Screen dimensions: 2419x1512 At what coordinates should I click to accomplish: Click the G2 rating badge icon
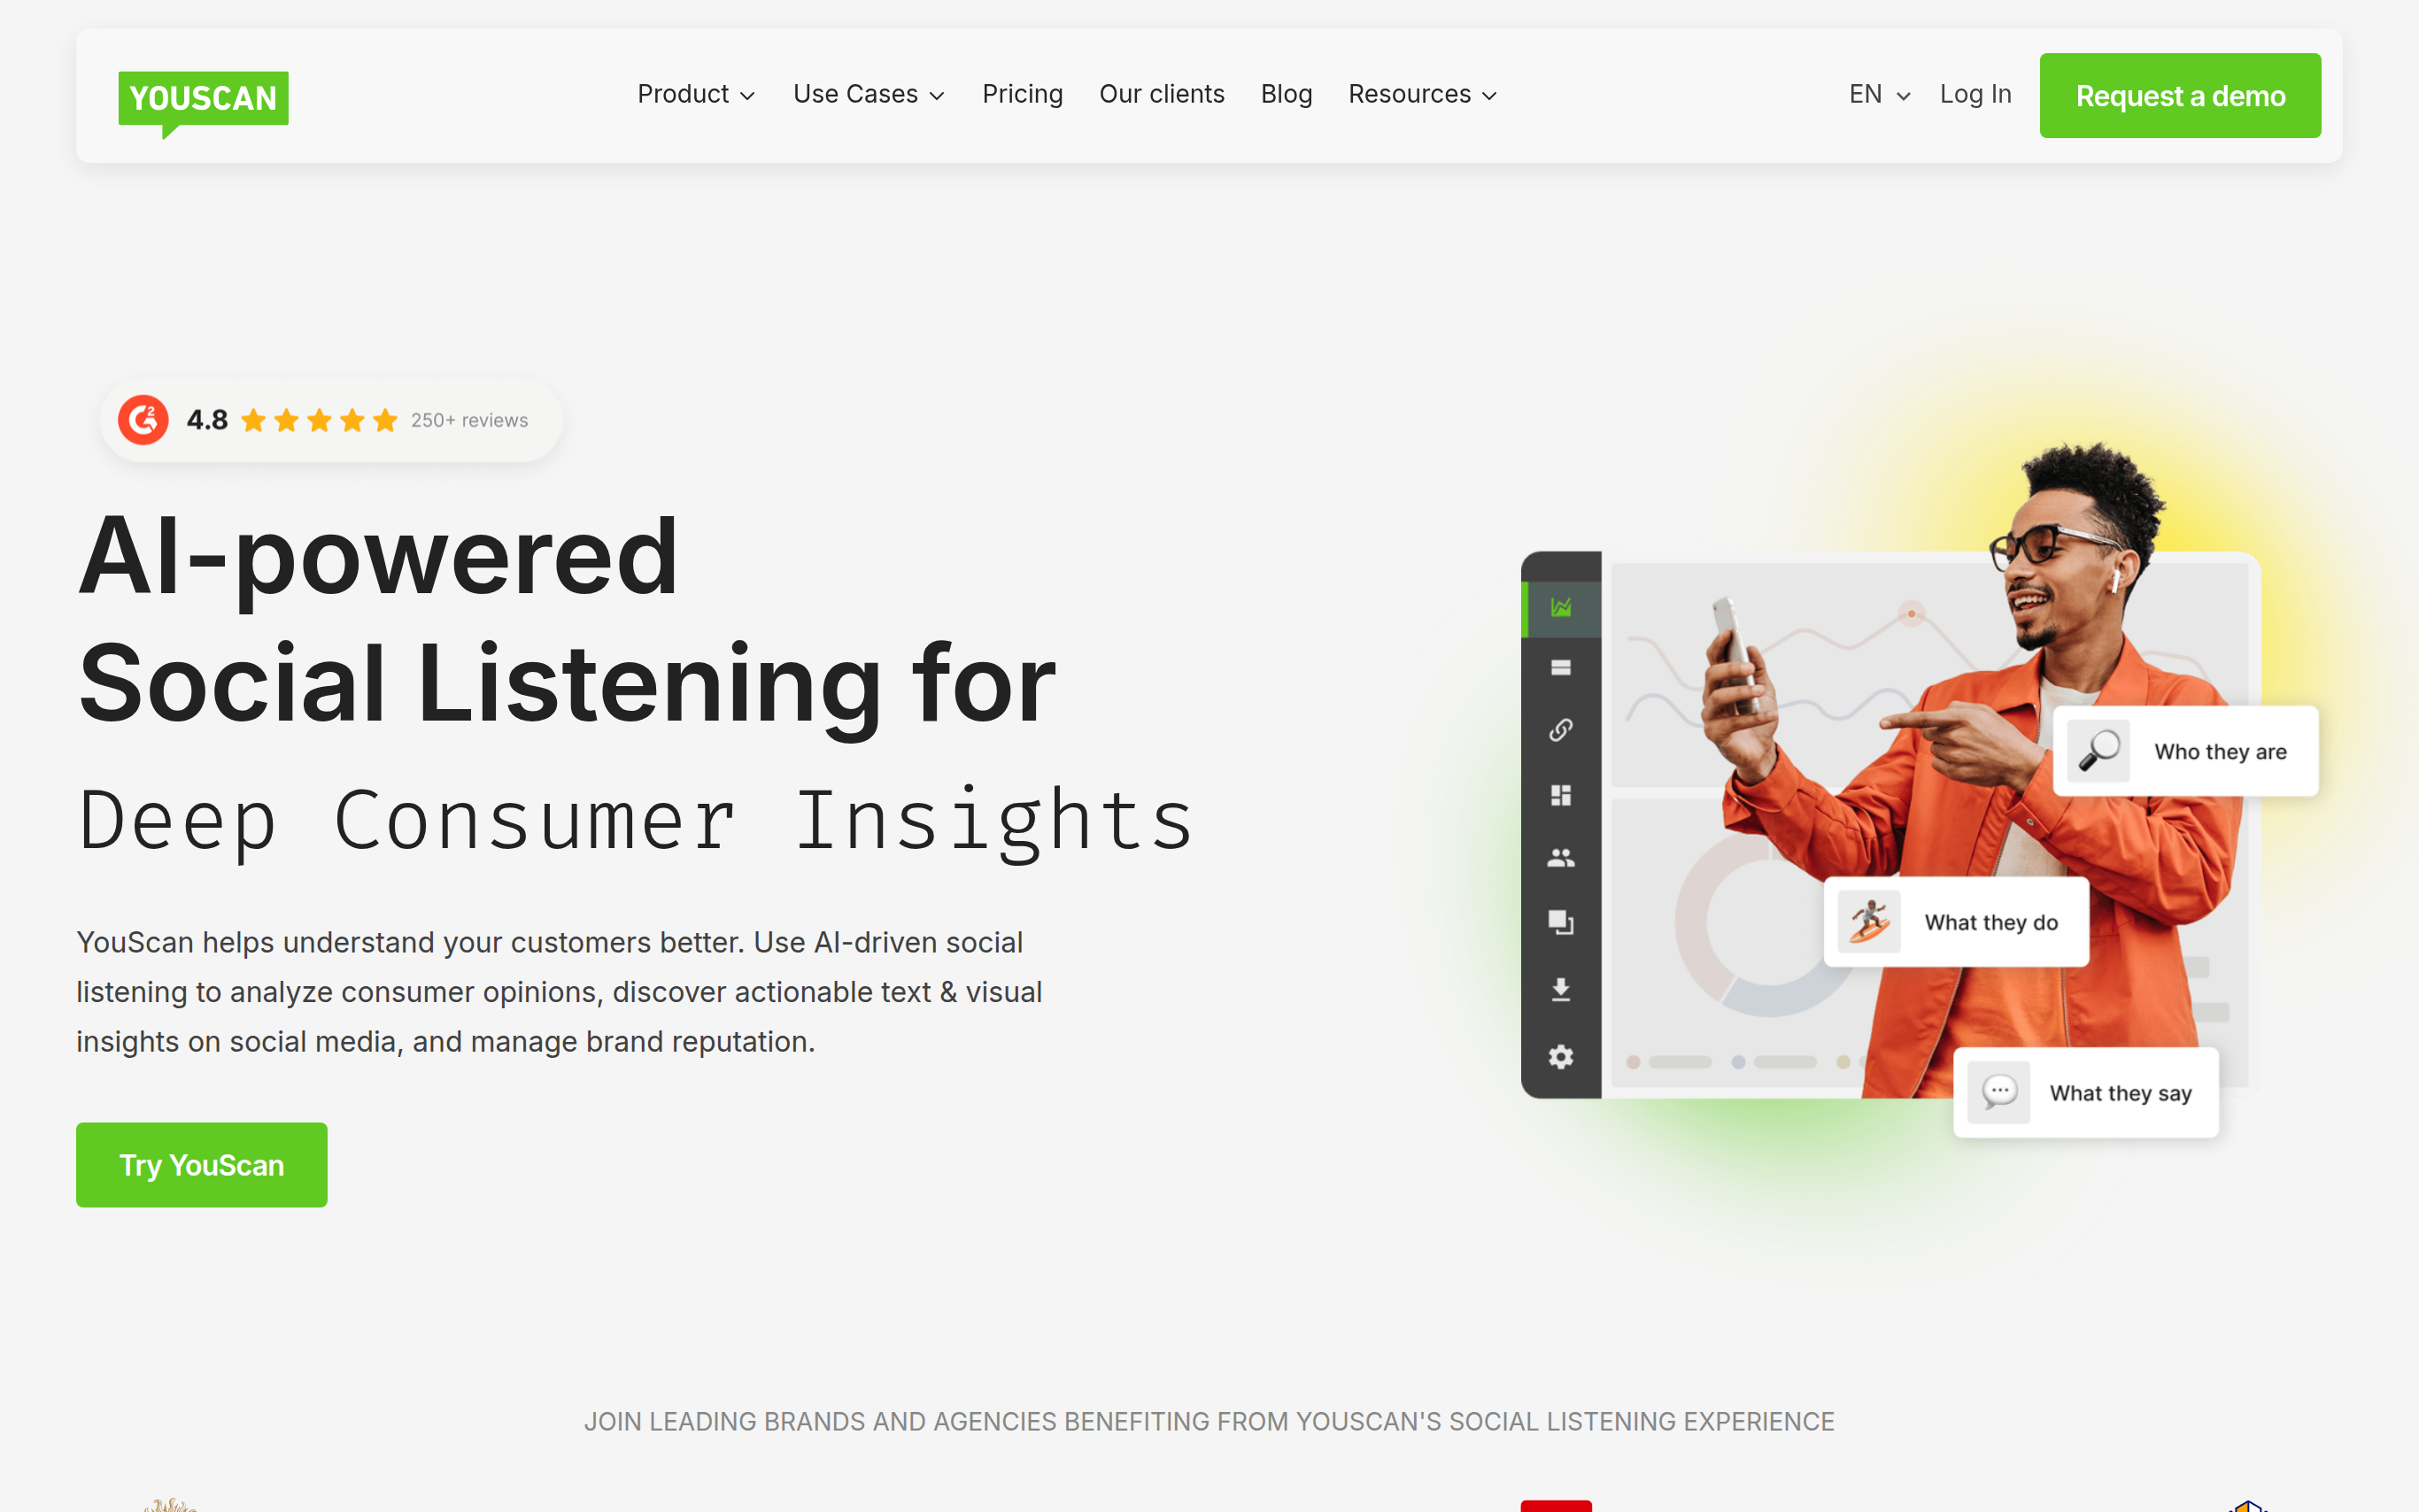coord(143,420)
